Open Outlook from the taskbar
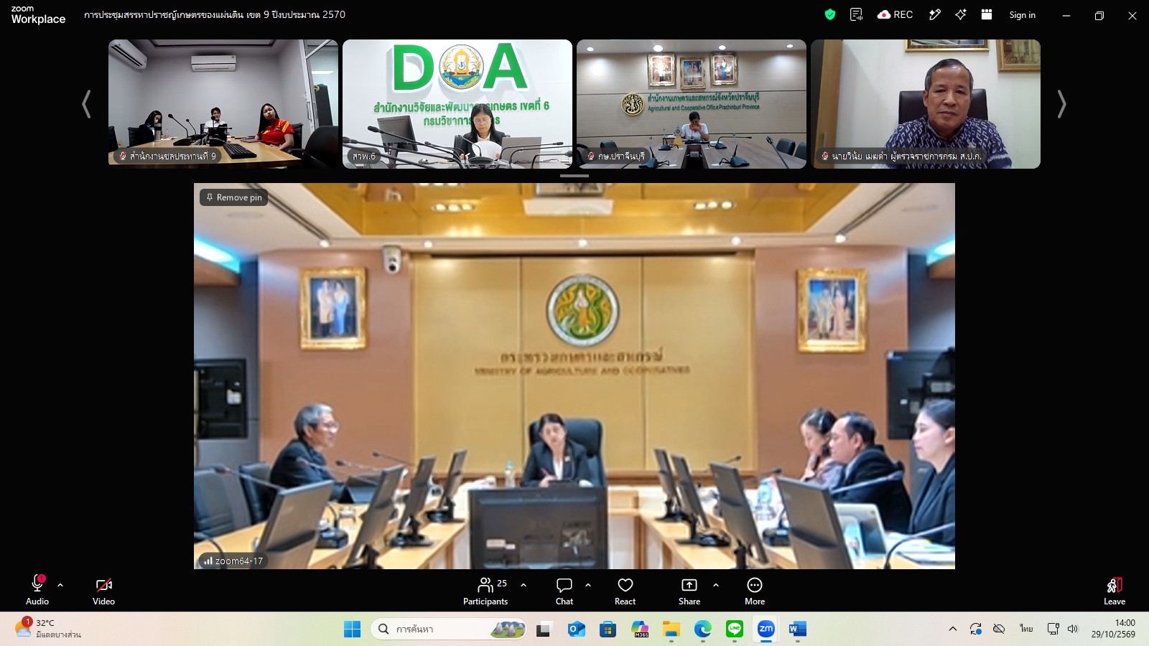 point(576,629)
